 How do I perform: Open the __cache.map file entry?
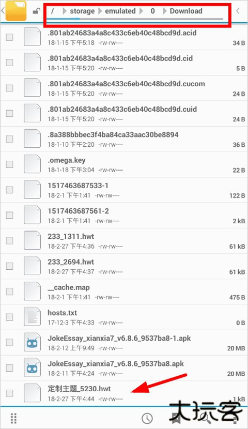(x=124, y=292)
